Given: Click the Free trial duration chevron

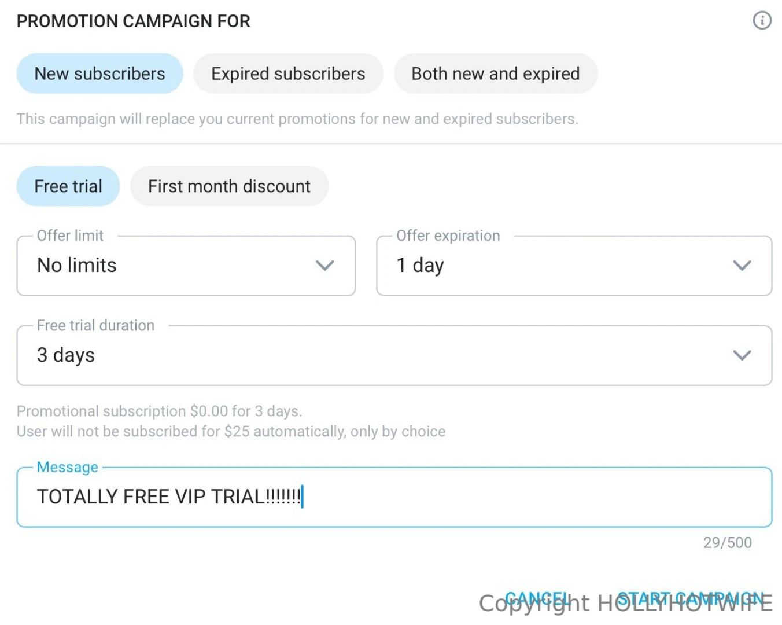Looking at the screenshot, I should (x=742, y=355).
